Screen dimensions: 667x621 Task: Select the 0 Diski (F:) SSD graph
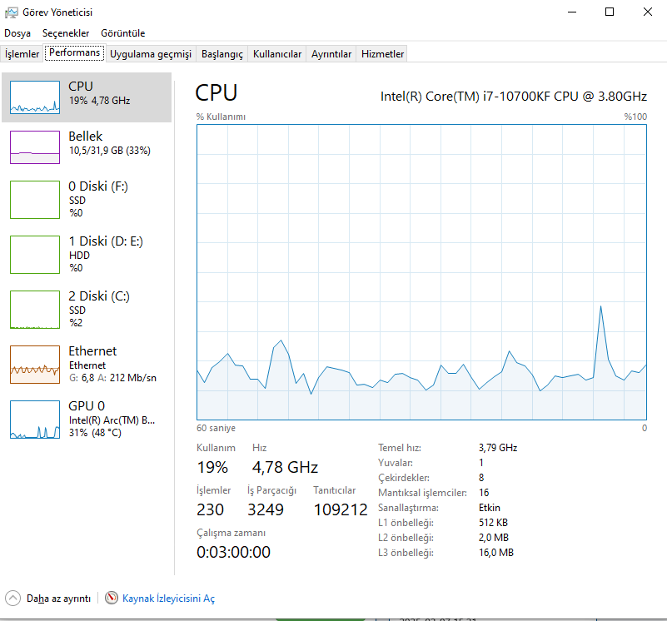pyautogui.click(x=35, y=200)
